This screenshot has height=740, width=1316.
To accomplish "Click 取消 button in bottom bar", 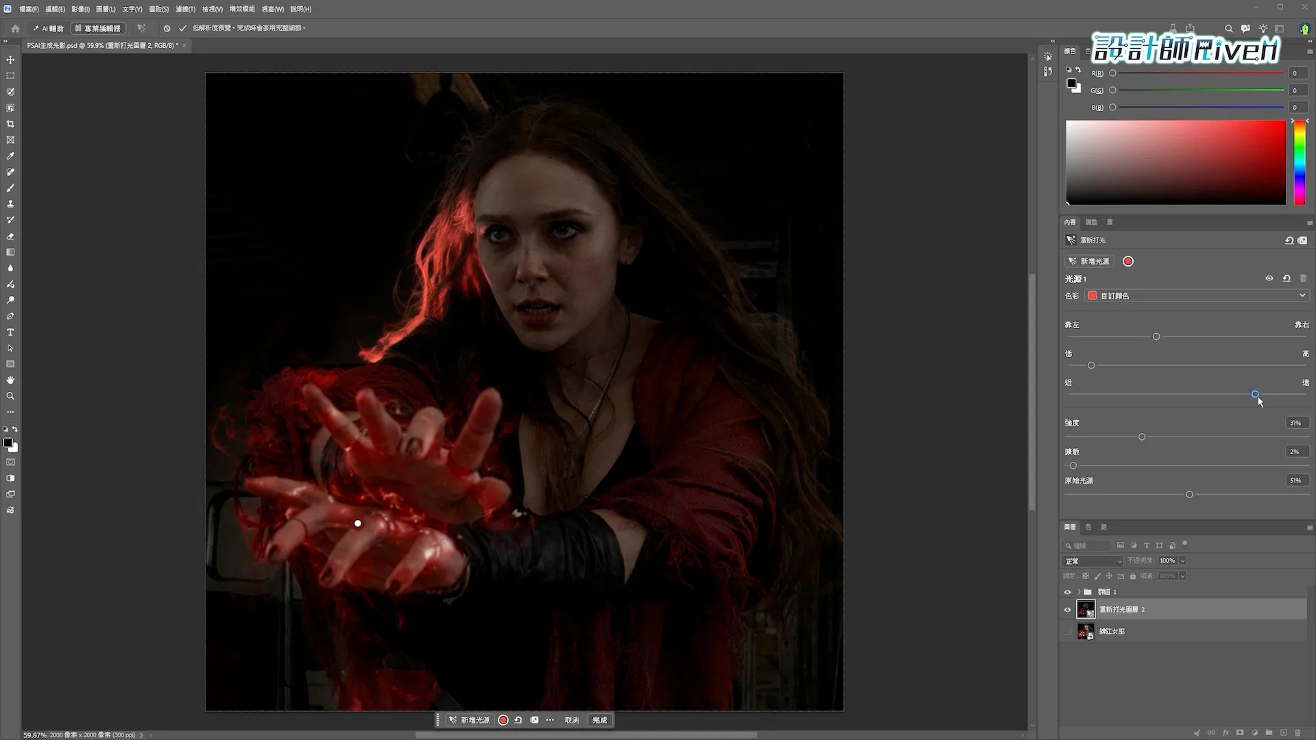I will [572, 720].
